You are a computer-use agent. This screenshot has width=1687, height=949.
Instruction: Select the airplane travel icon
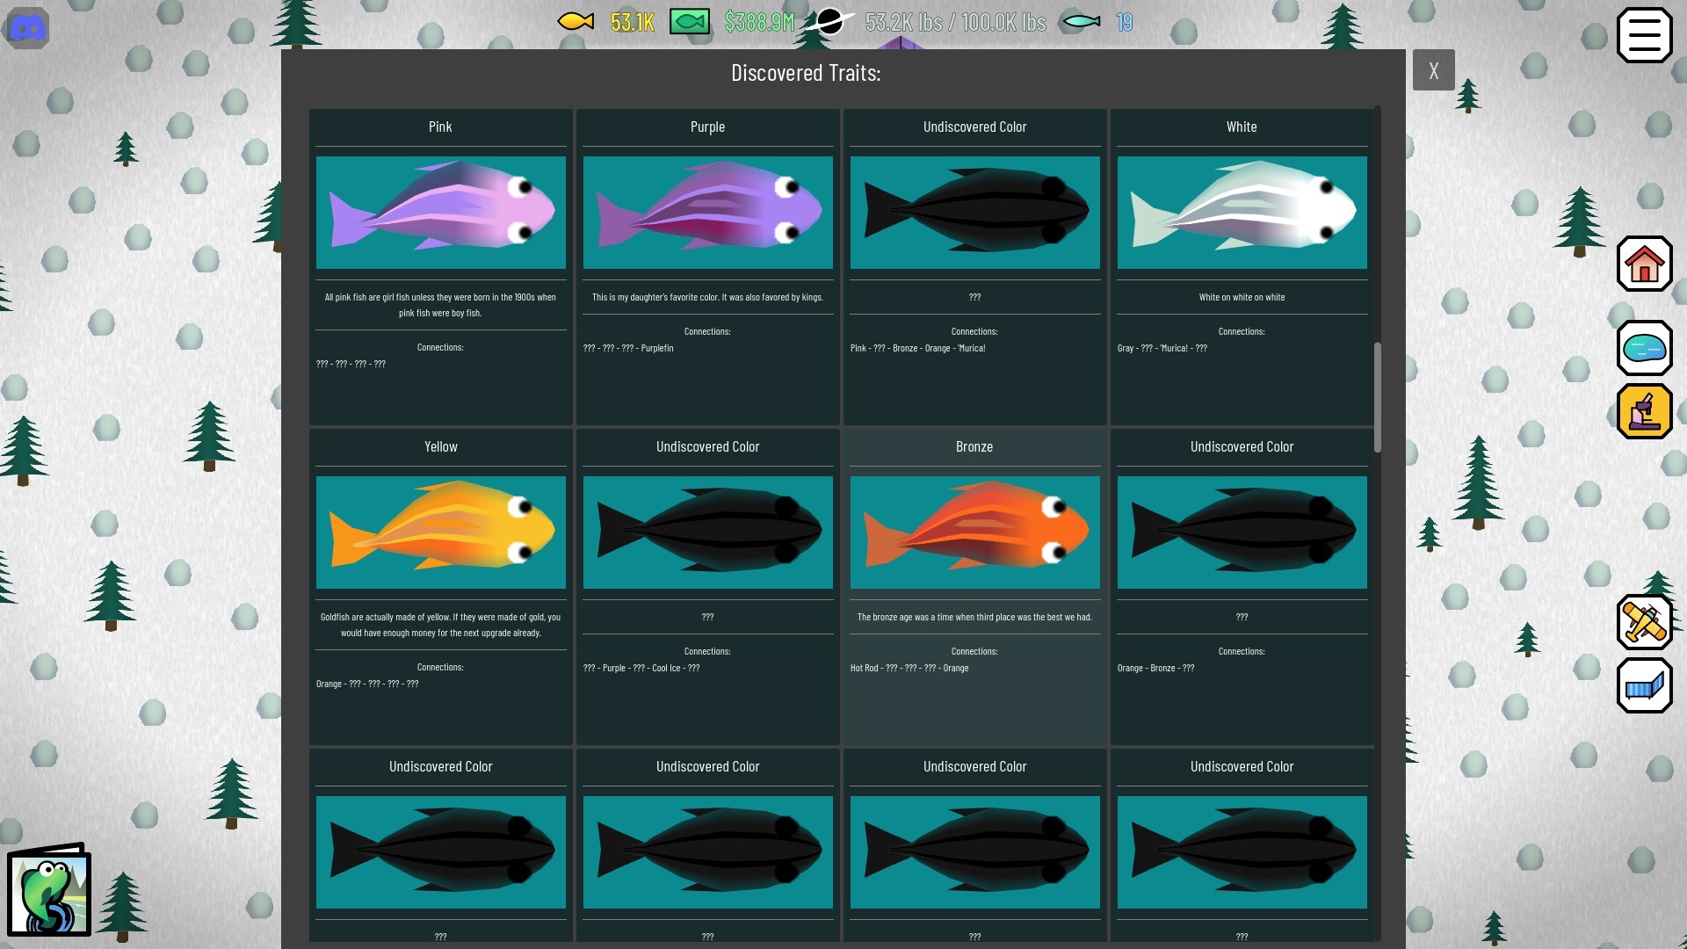[1644, 623]
